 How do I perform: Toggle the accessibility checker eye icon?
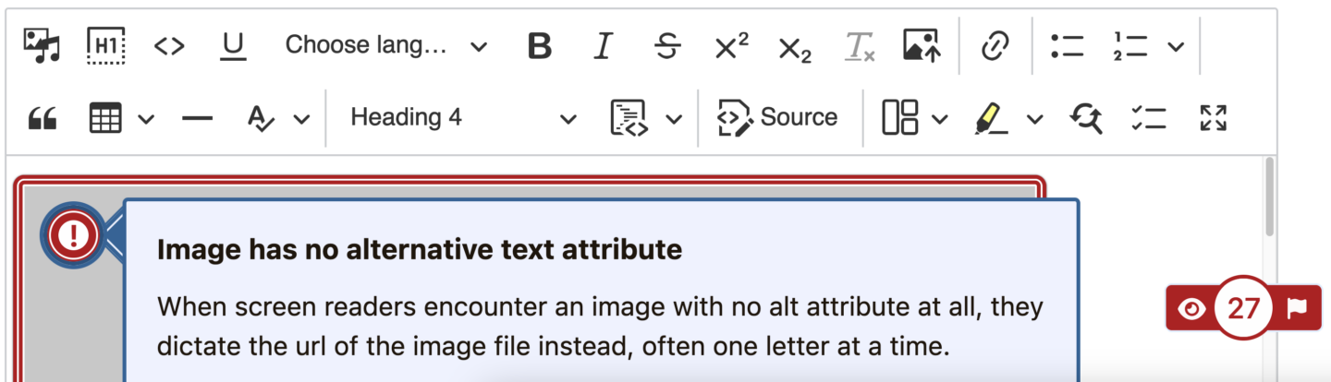[x=1192, y=308]
